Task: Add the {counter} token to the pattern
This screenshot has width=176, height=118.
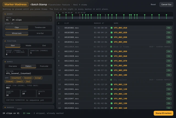Action: pos(16,78)
